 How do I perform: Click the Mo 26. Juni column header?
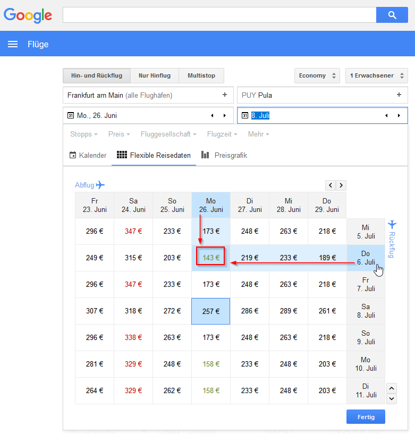[210, 205]
